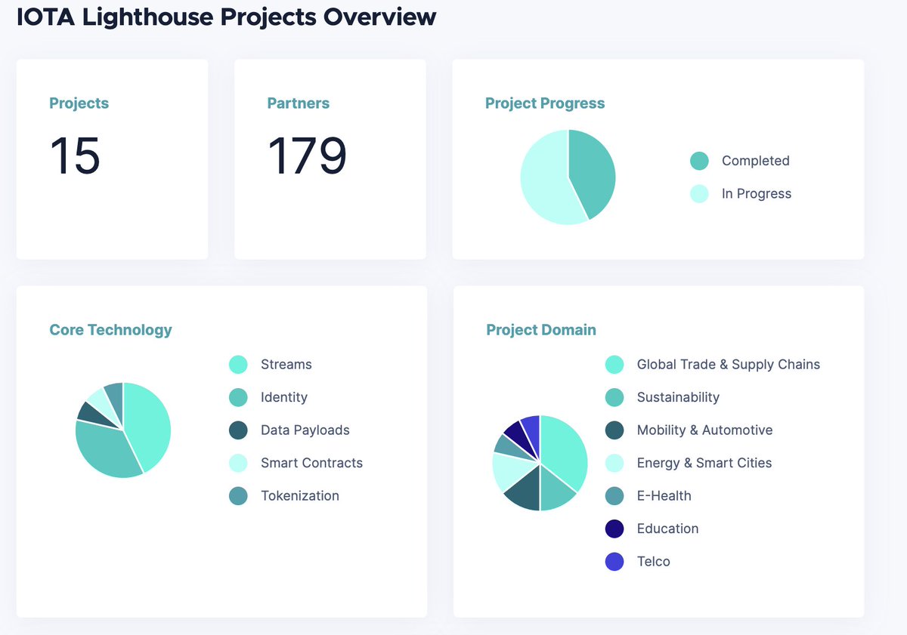
Task: Click the In Progress legend color dot
Action: click(699, 193)
